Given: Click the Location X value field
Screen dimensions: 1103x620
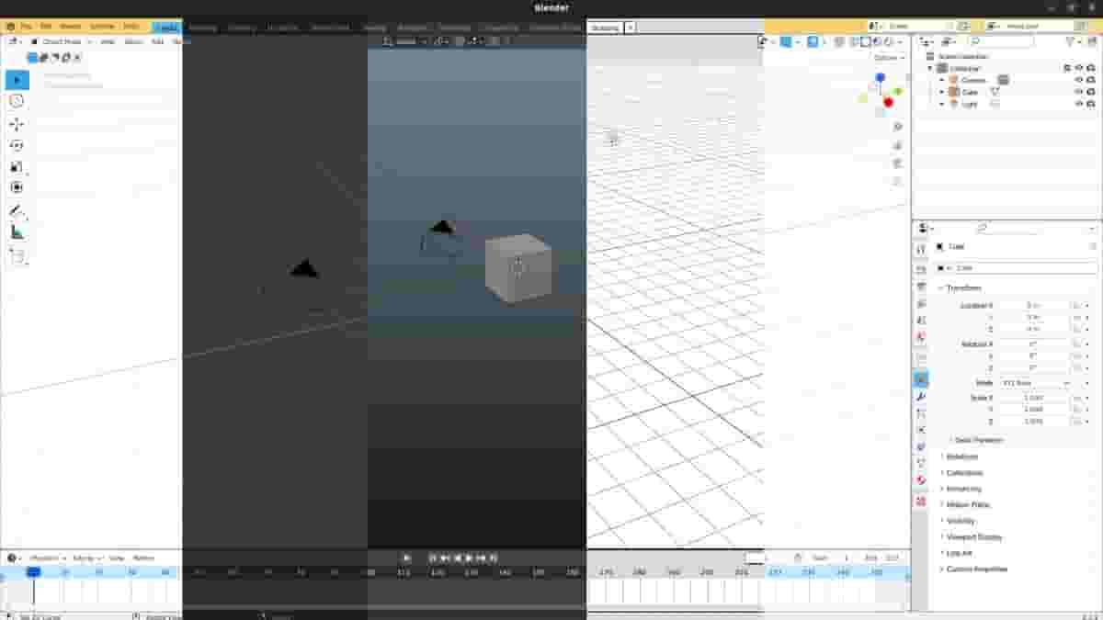Looking at the screenshot, I should pos(1033,305).
